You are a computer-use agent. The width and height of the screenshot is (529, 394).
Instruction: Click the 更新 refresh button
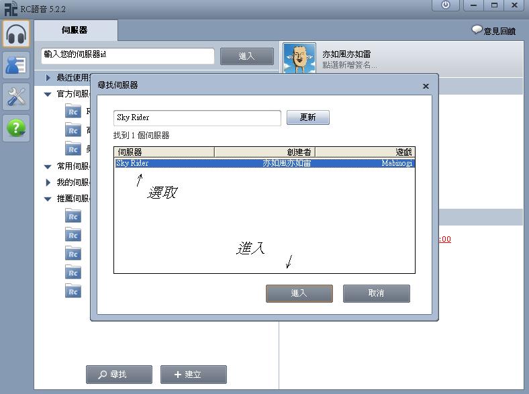pos(308,117)
